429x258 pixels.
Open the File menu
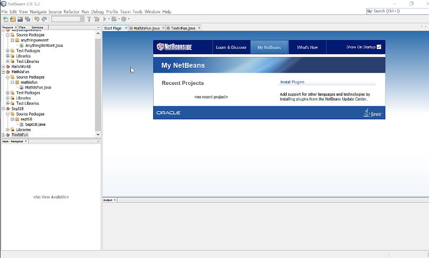coord(4,12)
